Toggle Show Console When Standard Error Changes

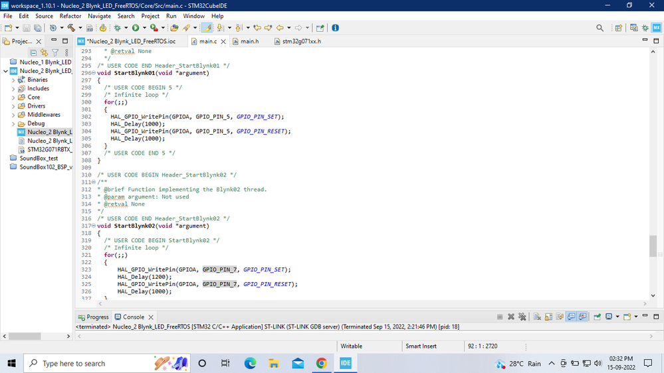pyautogui.click(x=583, y=317)
